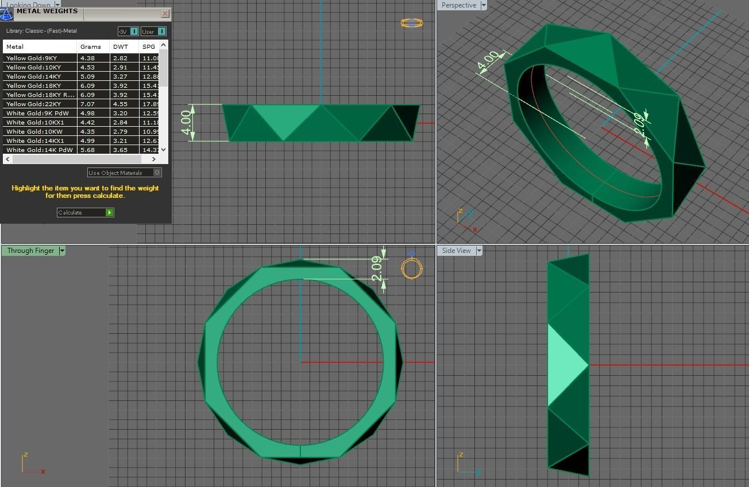
Task: Select the Yellow Gold:18KY row
Action: click(x=81, y=85)
